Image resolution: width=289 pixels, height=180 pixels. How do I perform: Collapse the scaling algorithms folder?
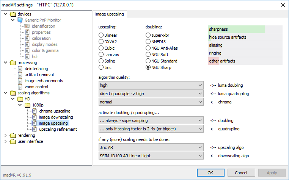(6, 93)
